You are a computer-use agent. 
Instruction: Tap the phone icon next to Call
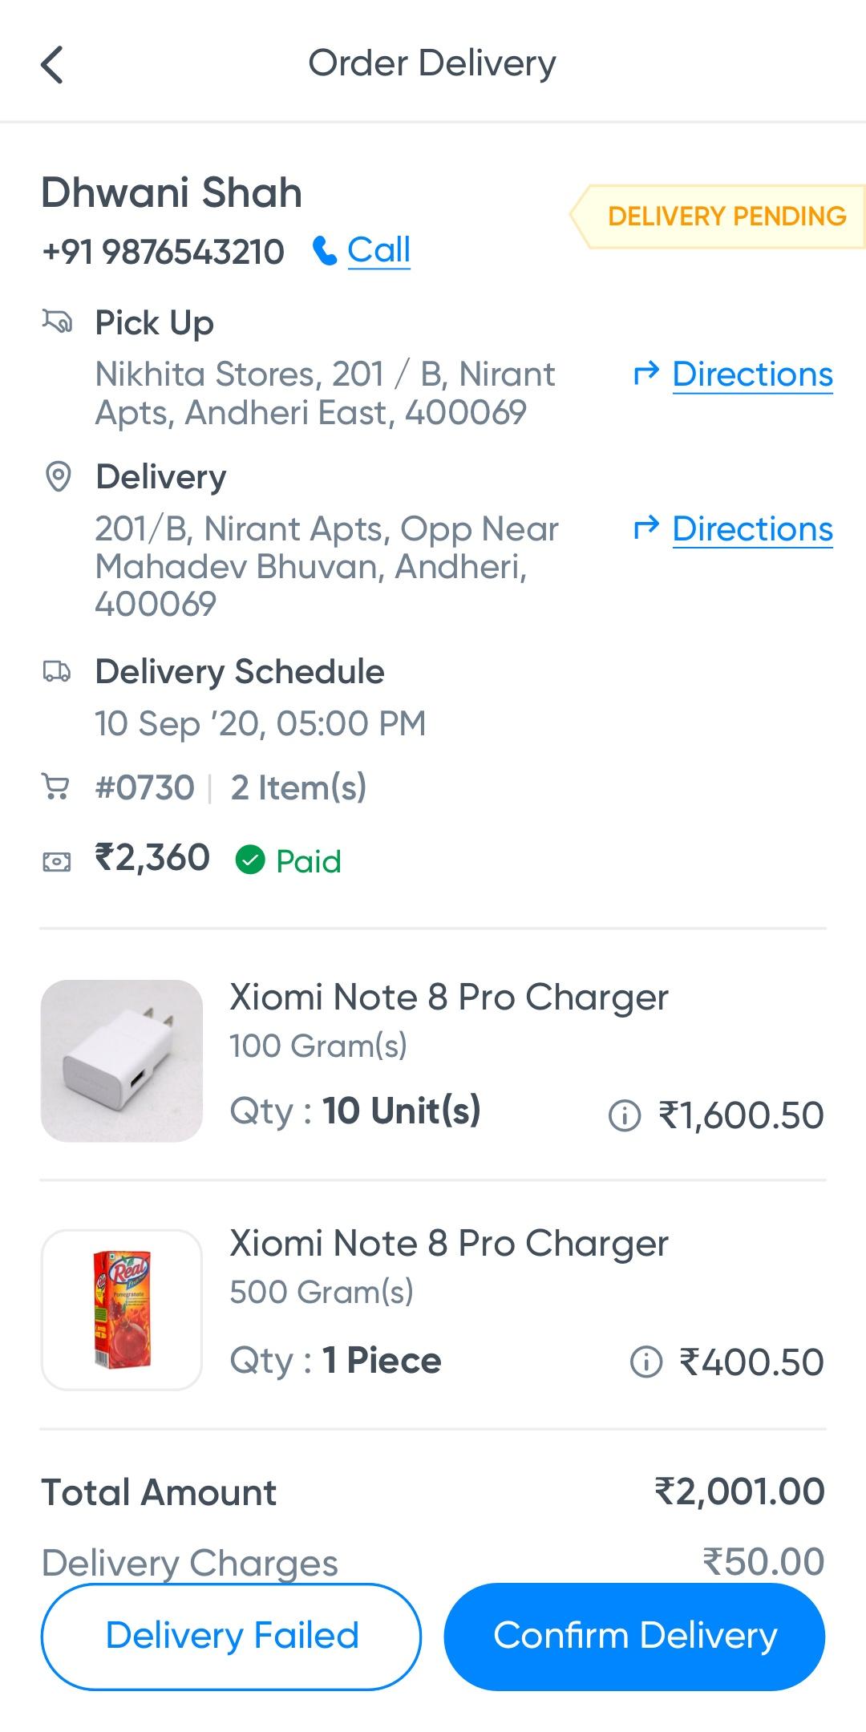(x=325, y=251)
